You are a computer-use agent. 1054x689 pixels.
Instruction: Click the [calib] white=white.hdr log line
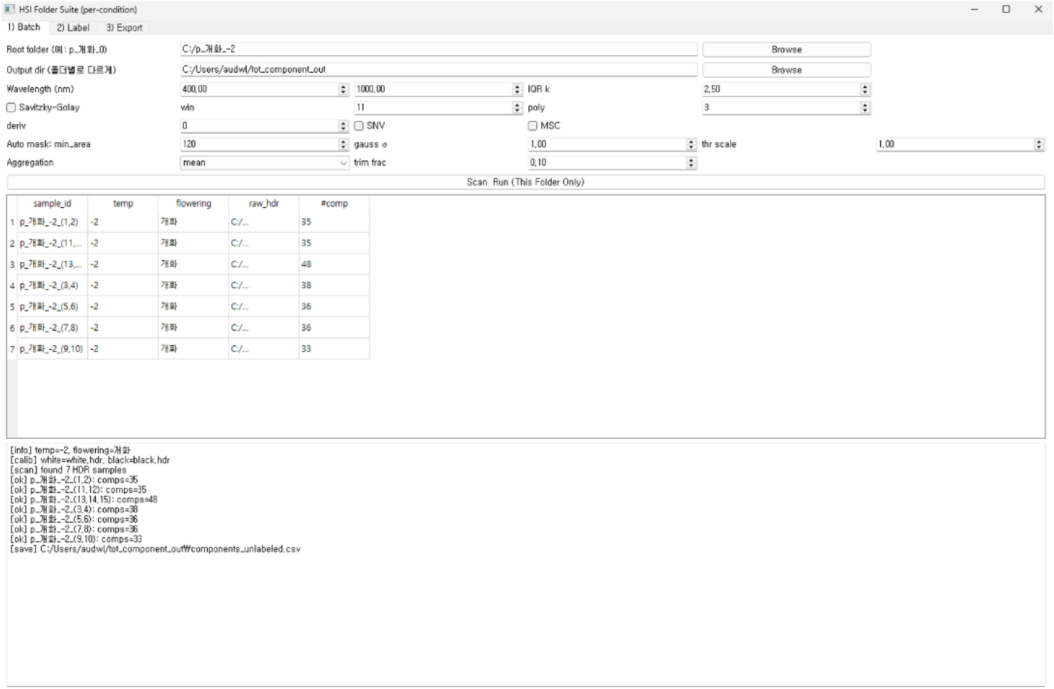click(89, 460)
